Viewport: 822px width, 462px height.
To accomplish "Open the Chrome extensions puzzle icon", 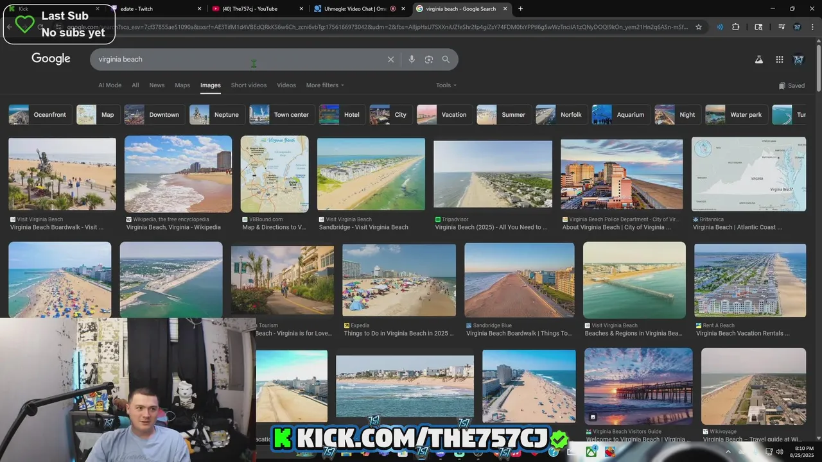I will [736, 27].
